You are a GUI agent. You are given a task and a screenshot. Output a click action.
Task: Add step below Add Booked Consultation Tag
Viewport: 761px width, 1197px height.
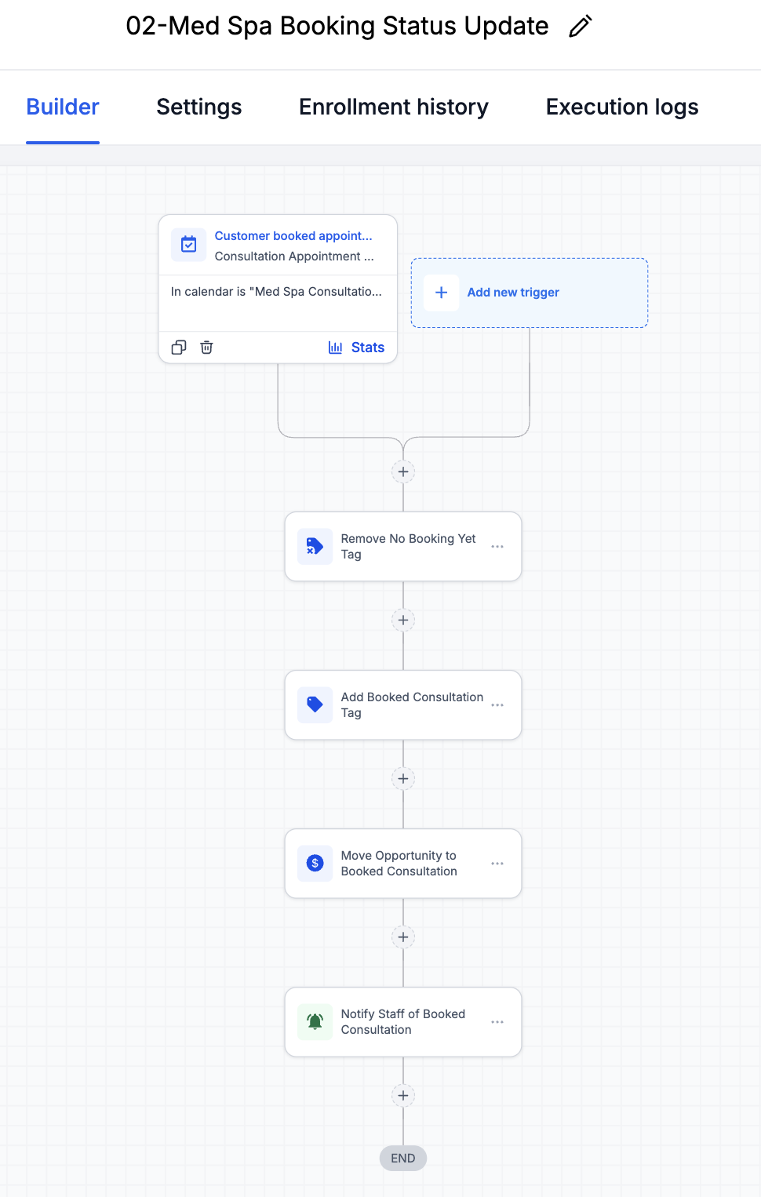click(x=403, y=778)
